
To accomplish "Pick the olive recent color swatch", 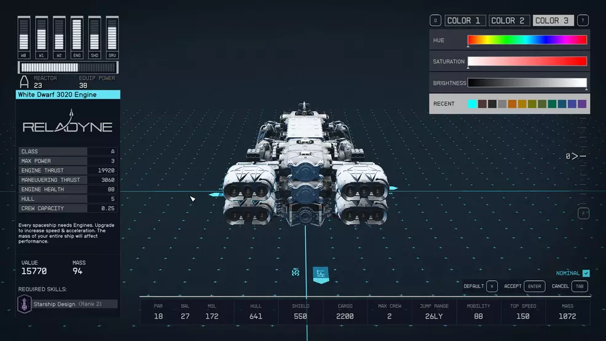I will [x=532, y=103].
